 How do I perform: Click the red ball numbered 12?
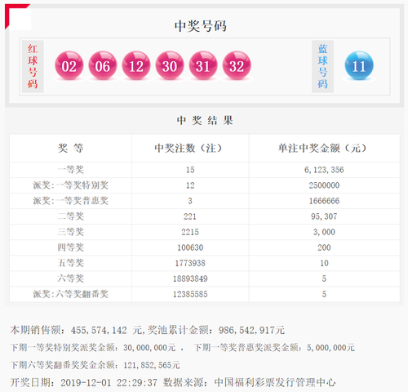(136, 65)
